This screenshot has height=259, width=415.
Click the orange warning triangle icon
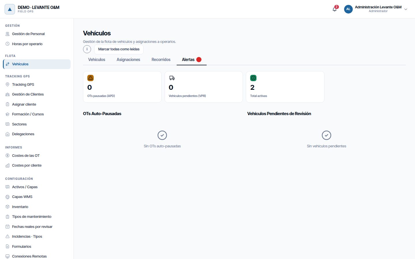pos(90,78)
